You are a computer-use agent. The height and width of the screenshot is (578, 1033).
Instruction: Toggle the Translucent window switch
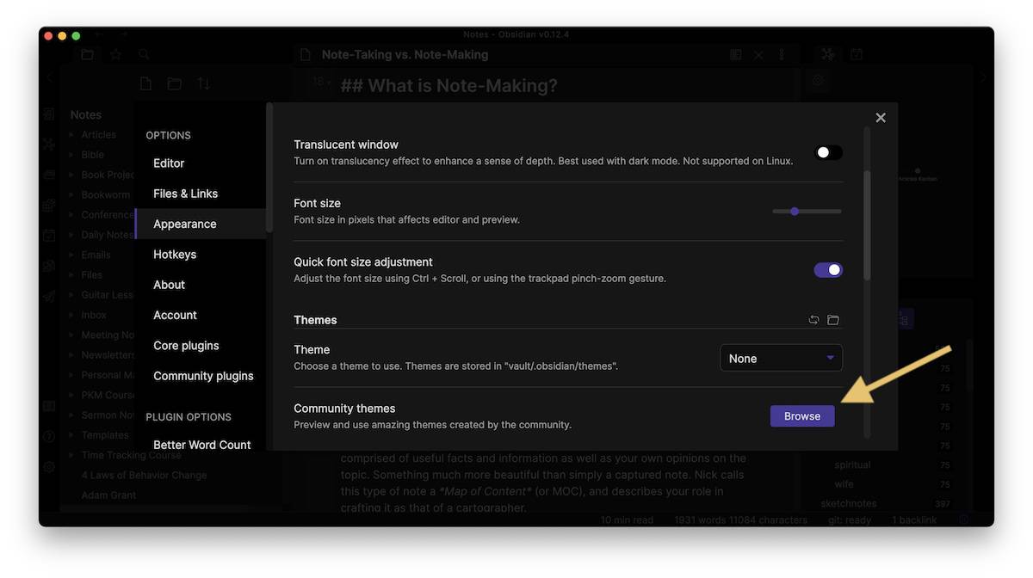tap(828, 152)
